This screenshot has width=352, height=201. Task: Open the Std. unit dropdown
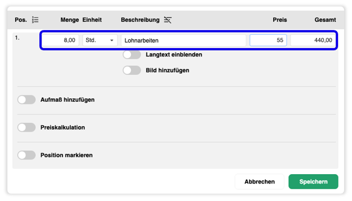[100, 40]
